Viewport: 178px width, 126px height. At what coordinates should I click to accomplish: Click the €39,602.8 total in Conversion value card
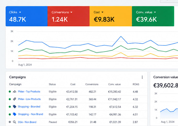pos(166,85)
